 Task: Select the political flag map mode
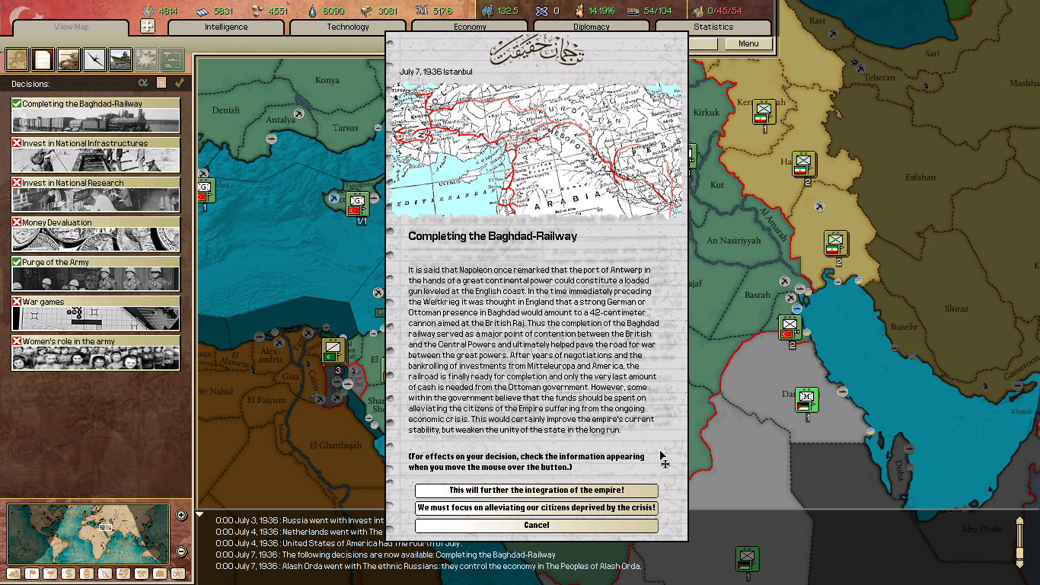click(x=32, y=574)
